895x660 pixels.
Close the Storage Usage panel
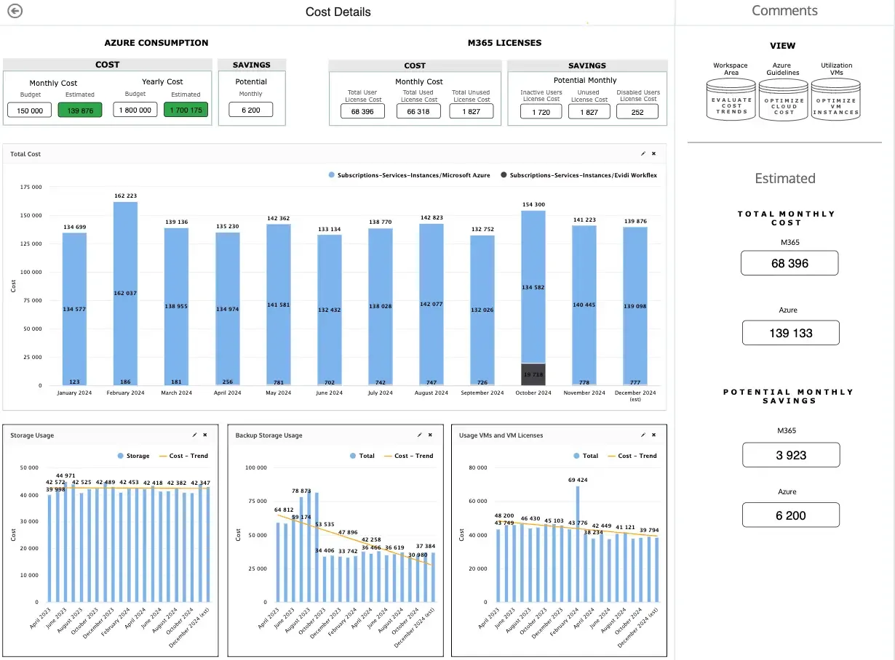[x=205, y=435]
